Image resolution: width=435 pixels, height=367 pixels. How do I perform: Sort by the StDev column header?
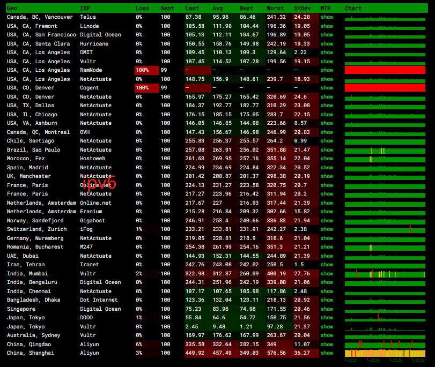pyautogui.click(x=303, y=9)
